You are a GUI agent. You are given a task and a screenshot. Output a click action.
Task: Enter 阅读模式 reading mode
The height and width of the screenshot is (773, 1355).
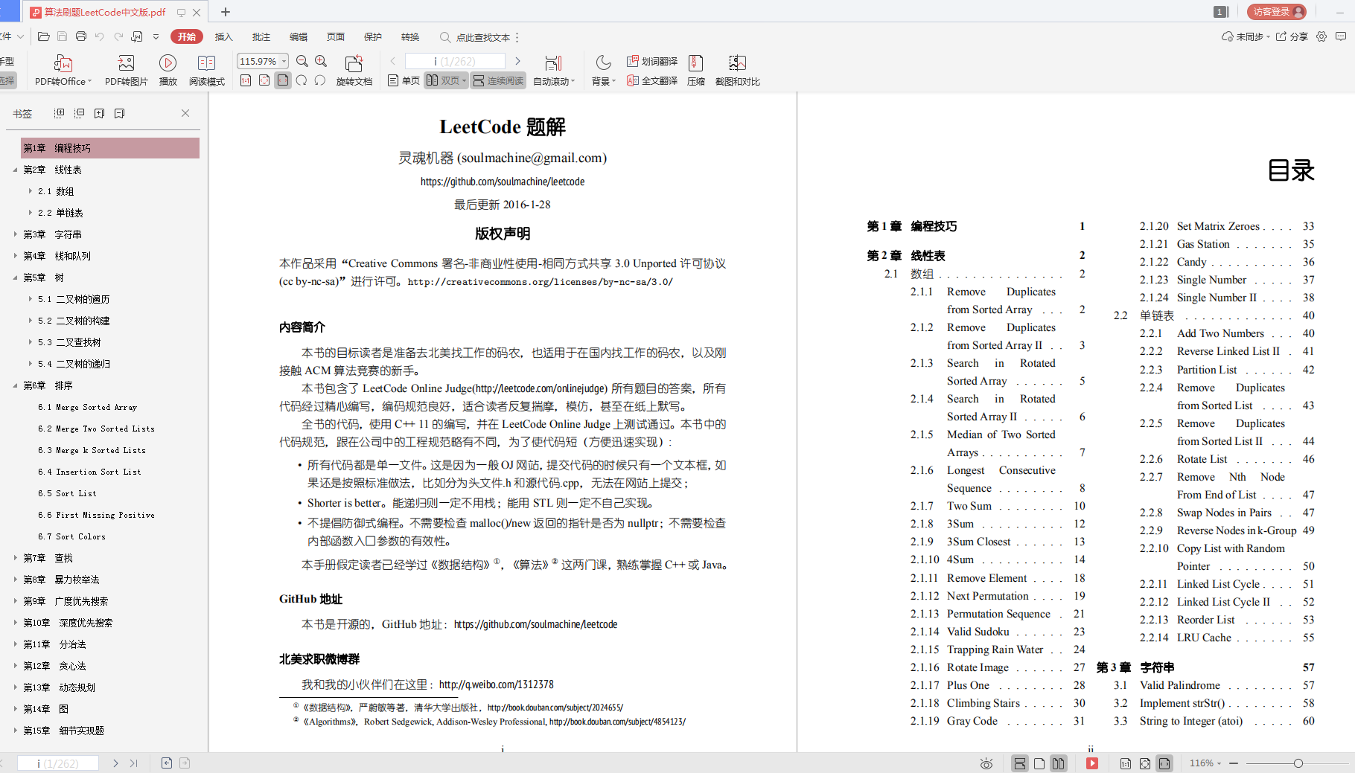coord(207,69)
